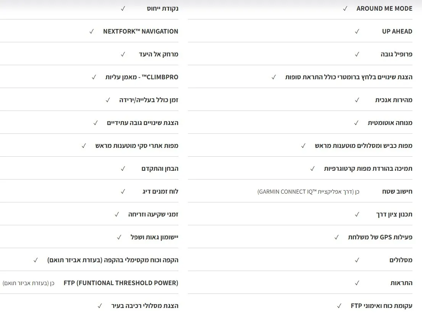
Task: Click the checkmark beside מנוחה אוטומטית
Action: point(356,123)
